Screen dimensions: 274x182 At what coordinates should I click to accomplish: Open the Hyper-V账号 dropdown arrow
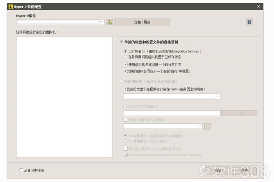[x=101, y=22]
